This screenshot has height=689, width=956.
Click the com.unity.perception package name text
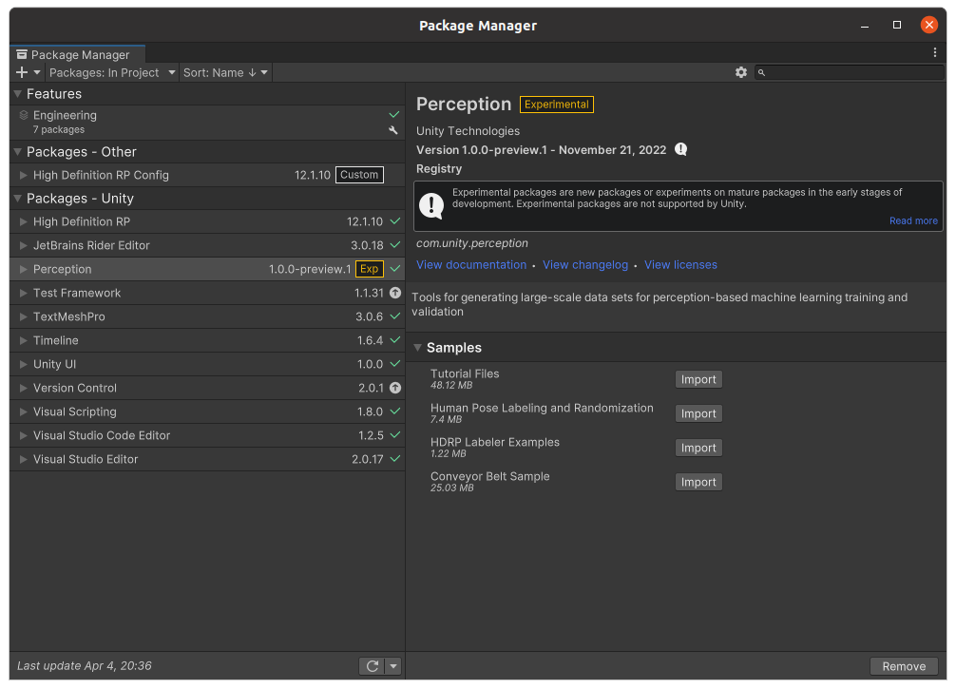tap(472, 243)
